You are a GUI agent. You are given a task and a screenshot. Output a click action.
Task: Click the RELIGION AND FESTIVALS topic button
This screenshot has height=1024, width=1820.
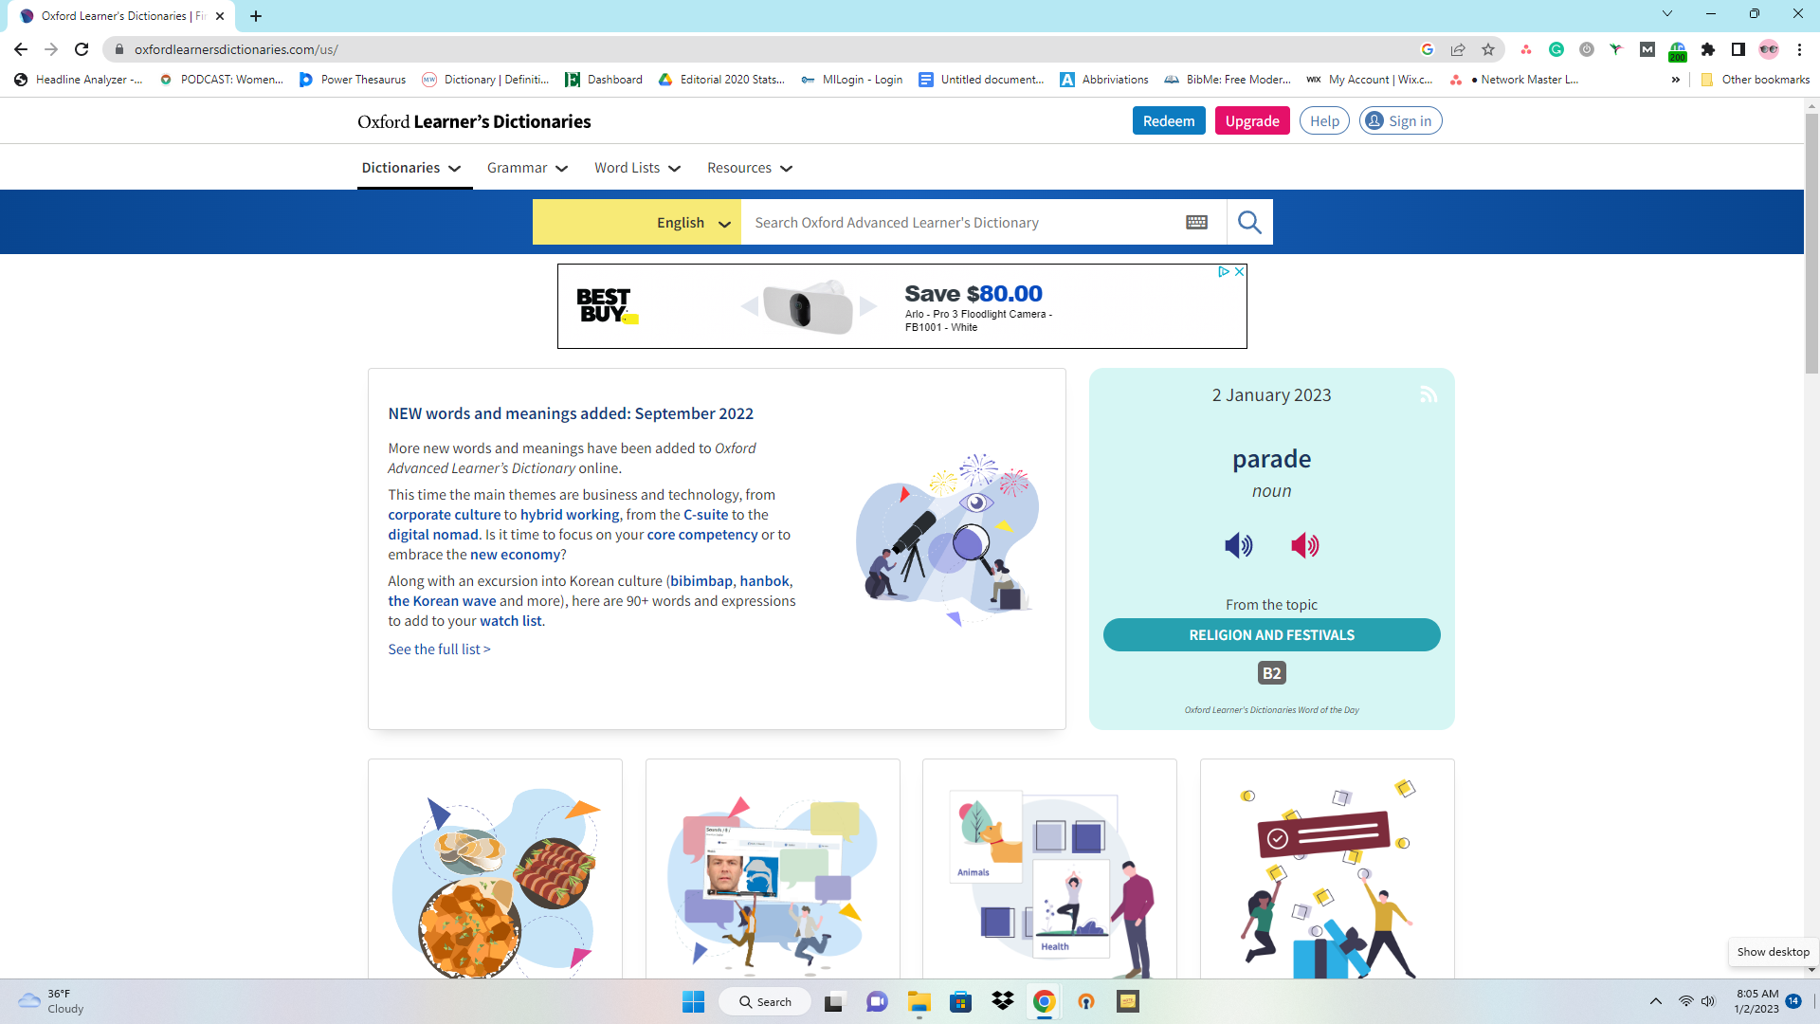1271,634
